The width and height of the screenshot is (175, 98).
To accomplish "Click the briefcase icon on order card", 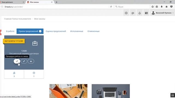I will 35,43.
